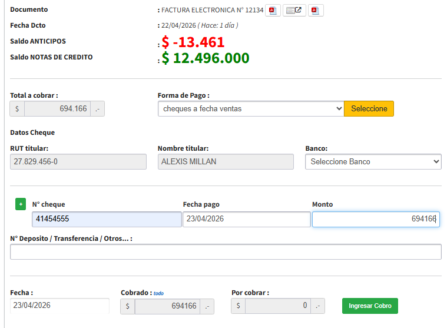Viewport: 447px width, 328px height.
Task: Click the "todo" link next to Cobrado
Action: click(158, 293)
